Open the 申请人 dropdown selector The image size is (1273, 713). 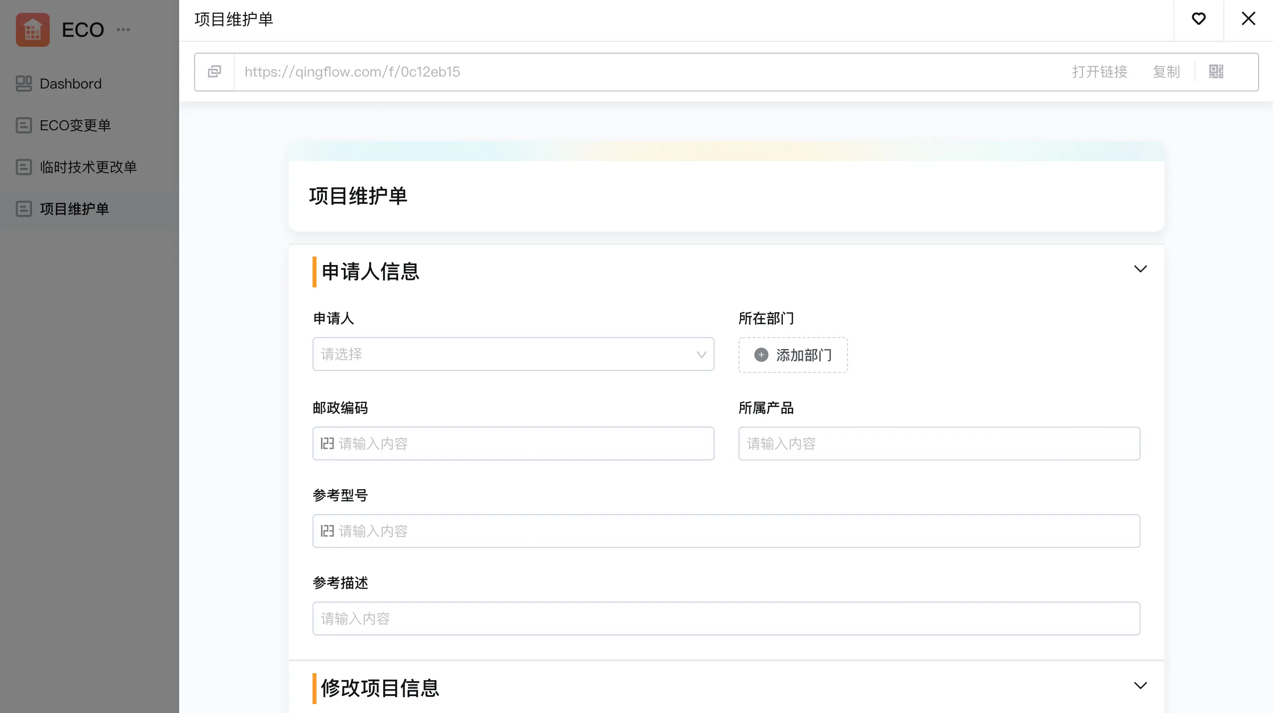pyautogui.click(x=513, y=354)
